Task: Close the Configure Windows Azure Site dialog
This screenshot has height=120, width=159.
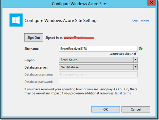Action: [151, 3]
